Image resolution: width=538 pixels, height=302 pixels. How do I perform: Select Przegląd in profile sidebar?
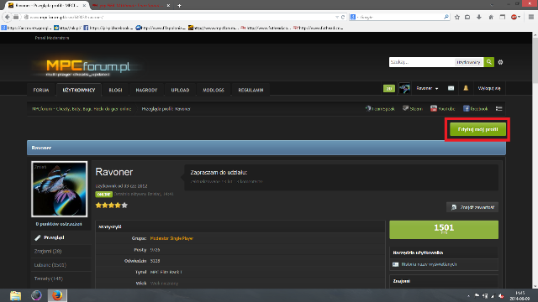click(x=61, y=237)
